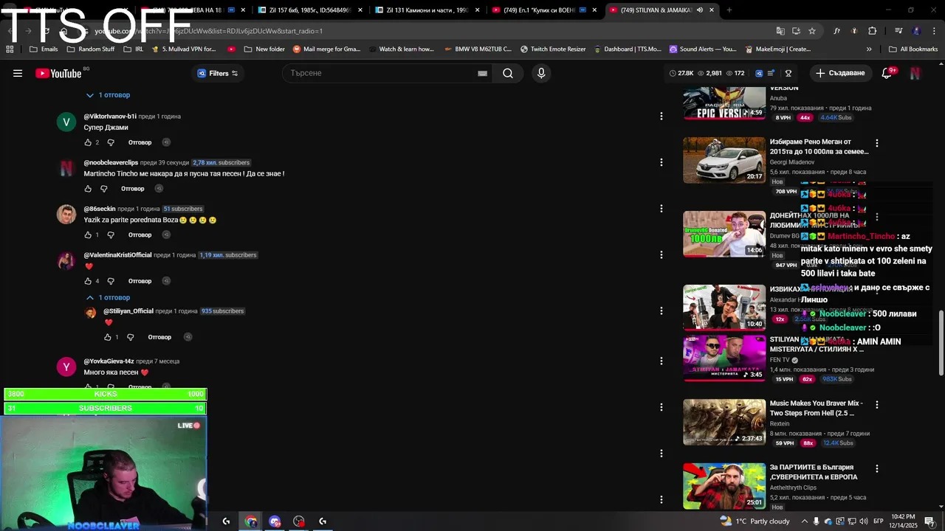Open options menu for ViktorIvanov comment
This screenshot has width=945, height=531.
tap(661, 116)
